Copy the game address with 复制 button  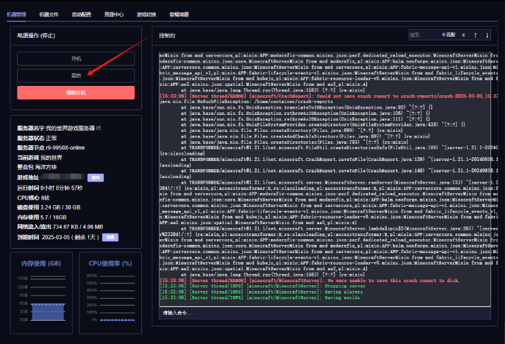click(x=94, y=178)
